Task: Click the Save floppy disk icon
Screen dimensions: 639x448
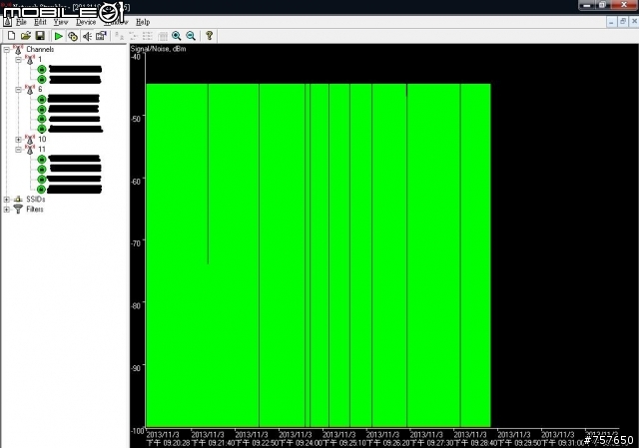Action: (40, 36)
